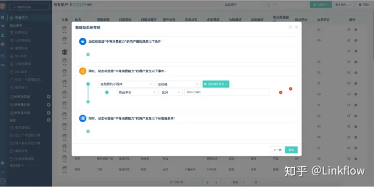Open the bar-chart icon in left rail
The image size is (374, 187).
(x=3, y=44)
